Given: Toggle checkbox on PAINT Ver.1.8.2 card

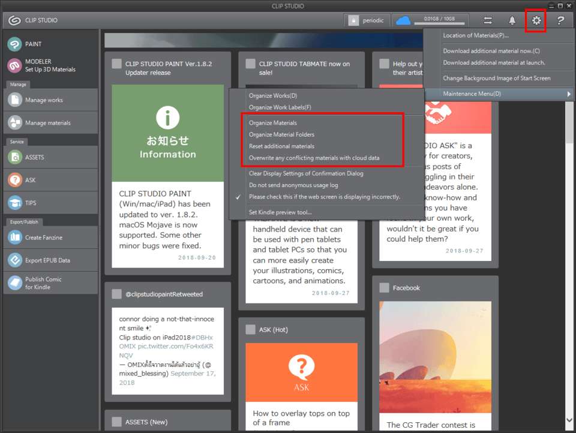Looking at the screenshot, I should tap(117, 64).
